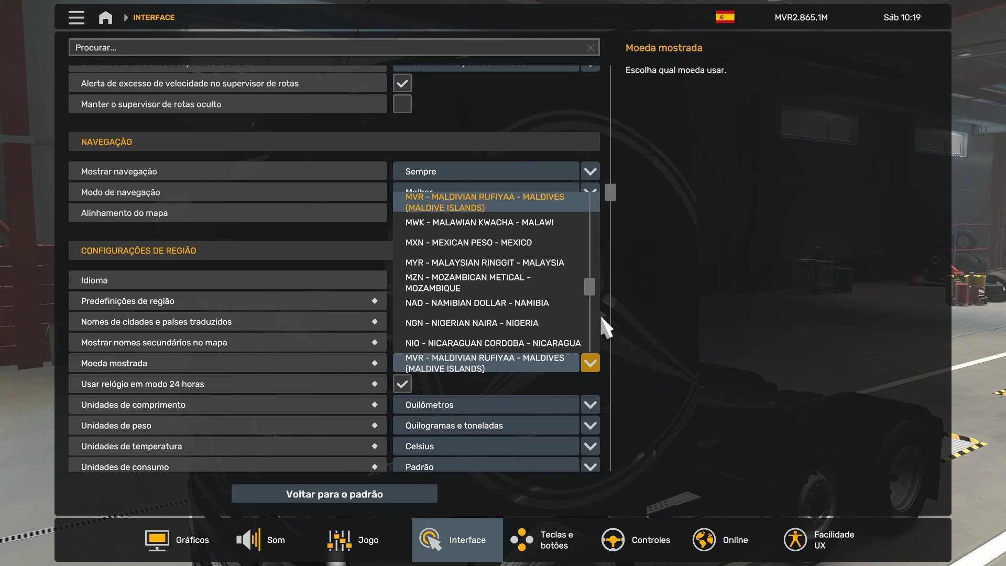This screenshot has width=1006, height=566.
Task: Open the hamburger menu icon
Action: tap(76, 17)
